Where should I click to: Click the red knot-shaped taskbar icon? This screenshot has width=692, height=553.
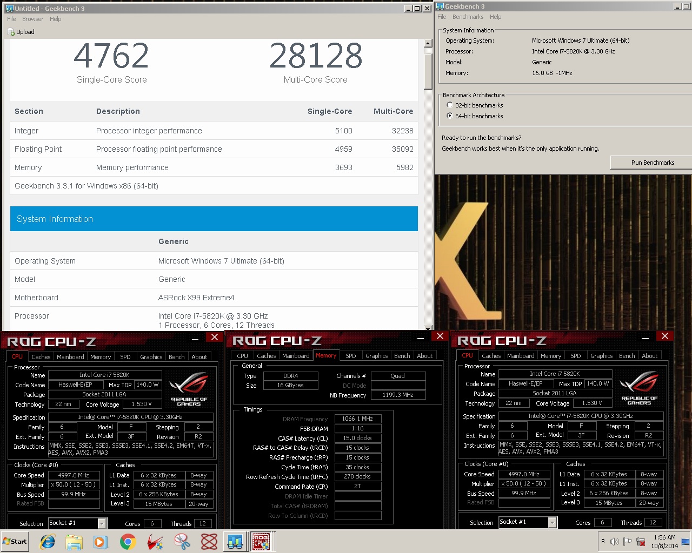[209, 541]
